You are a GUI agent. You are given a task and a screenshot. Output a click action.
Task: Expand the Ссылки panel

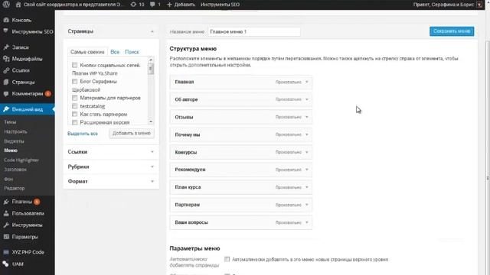pos(152,152)
